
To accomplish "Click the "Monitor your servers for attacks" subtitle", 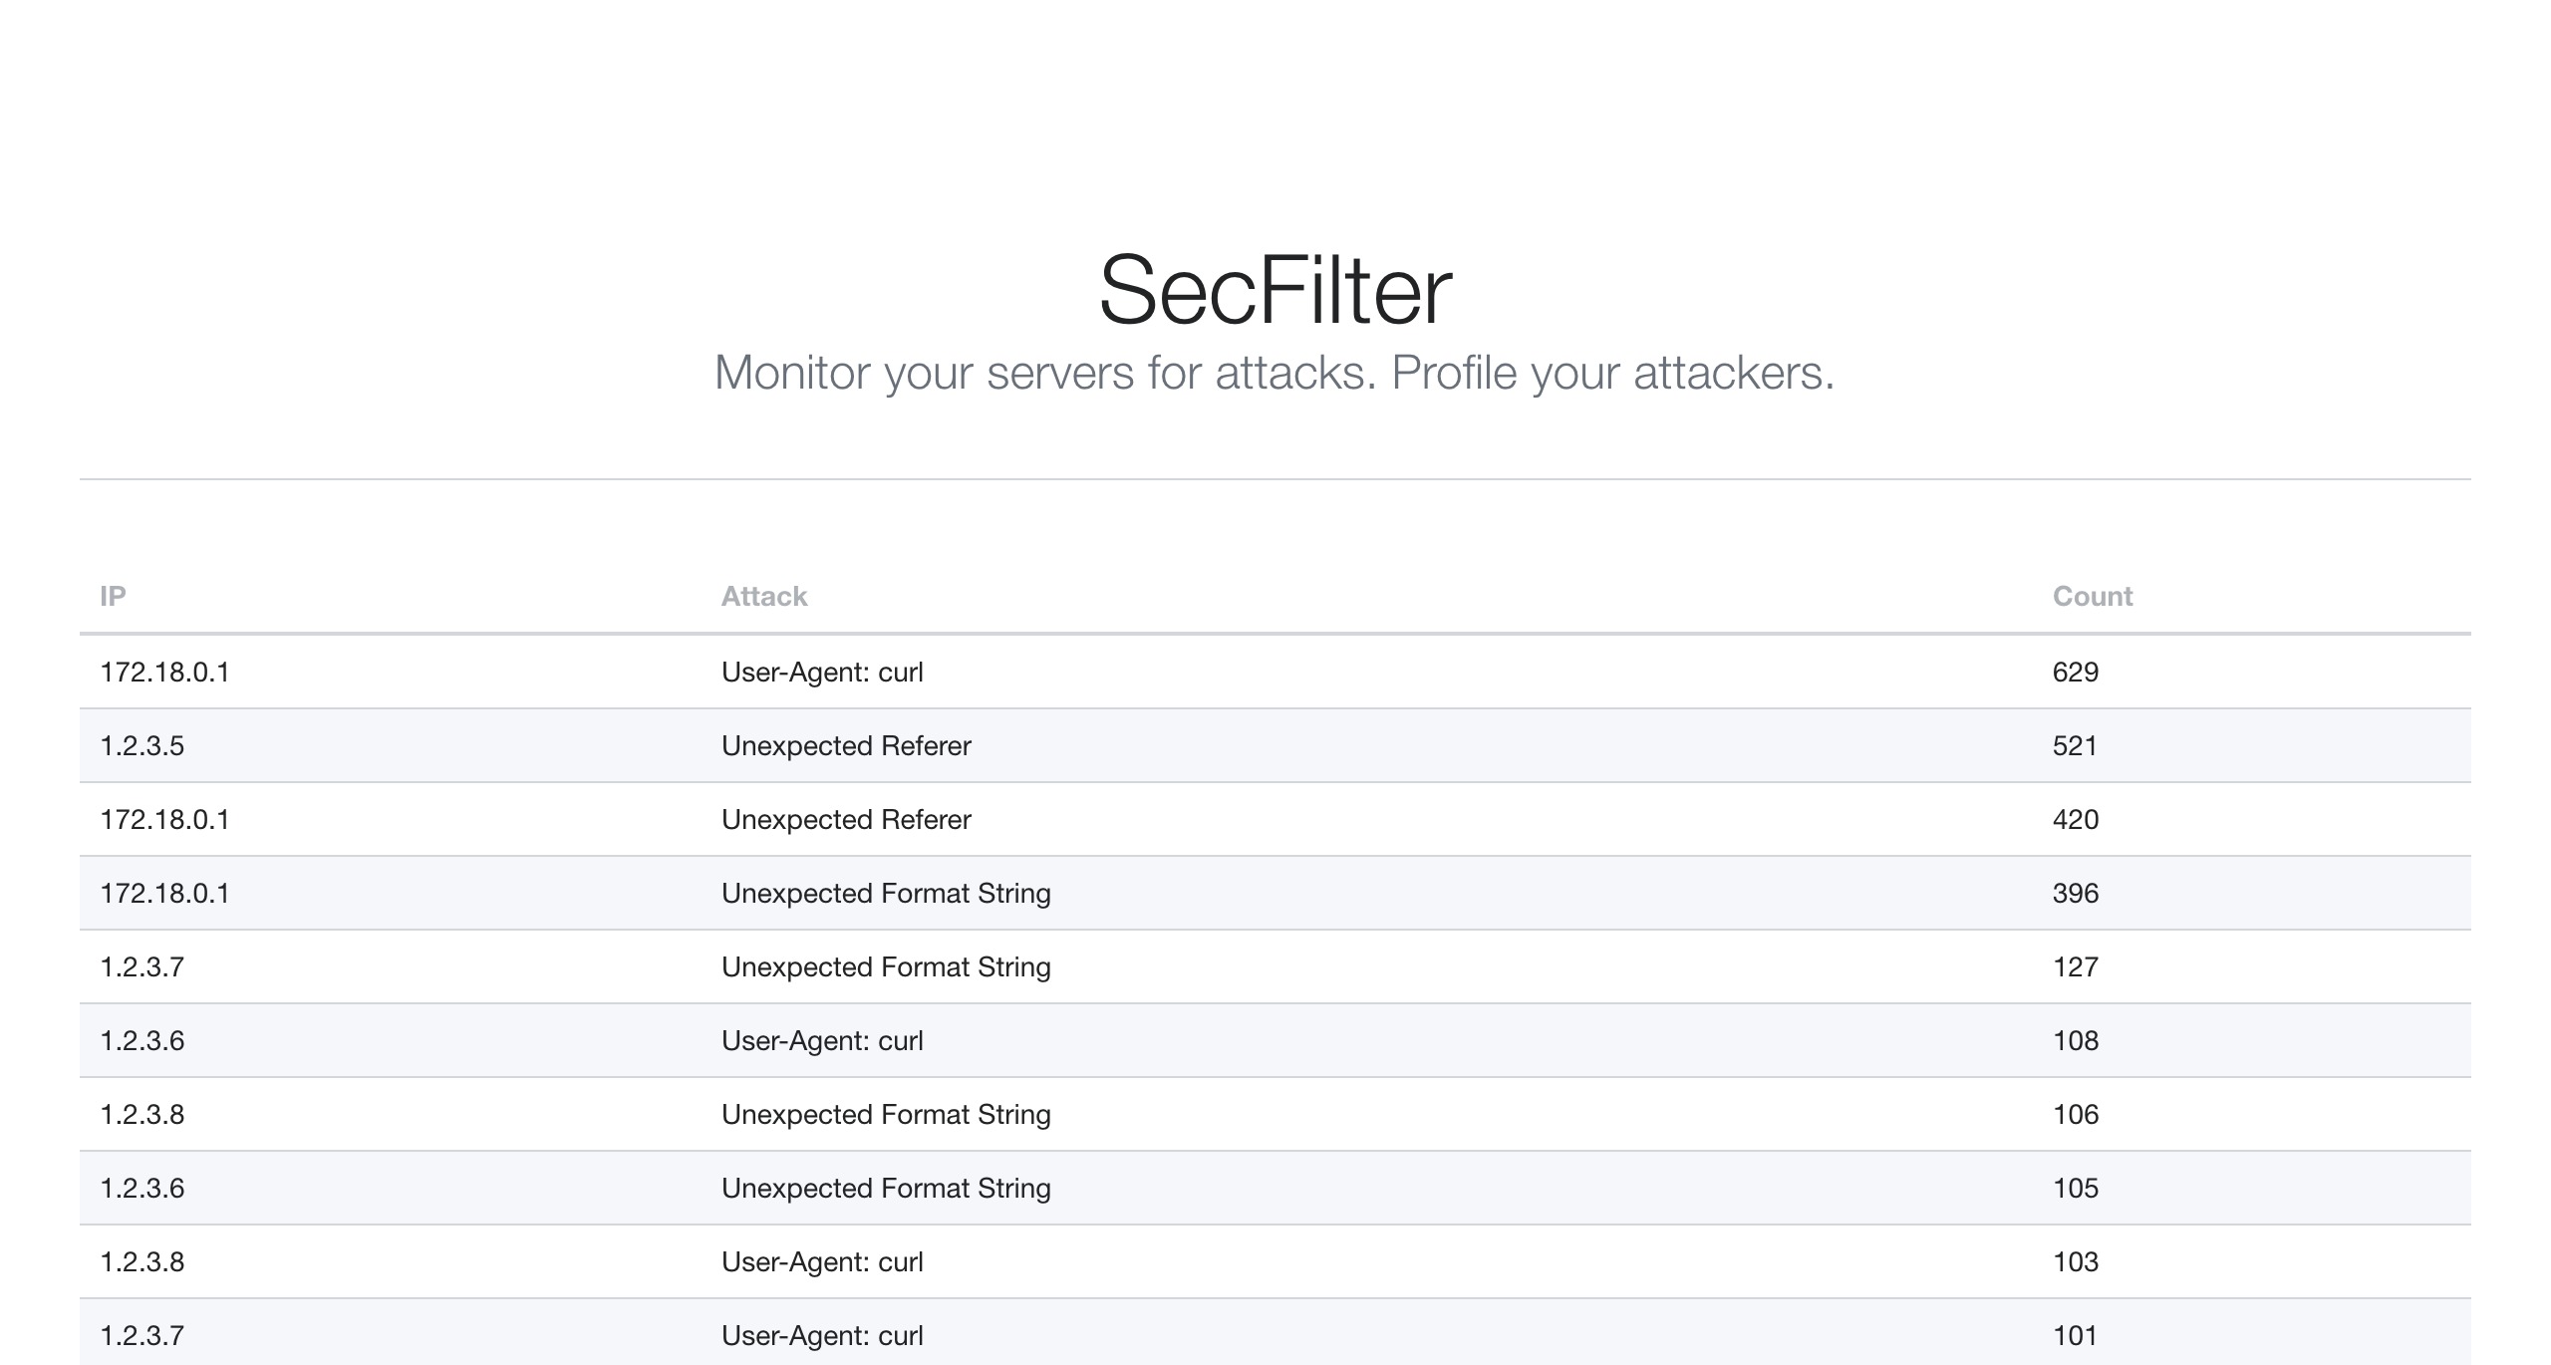I will pyautogui.click(x=1275, y=374).
